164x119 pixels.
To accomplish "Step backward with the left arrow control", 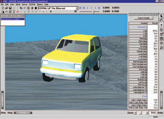I will tap(88, 8).
